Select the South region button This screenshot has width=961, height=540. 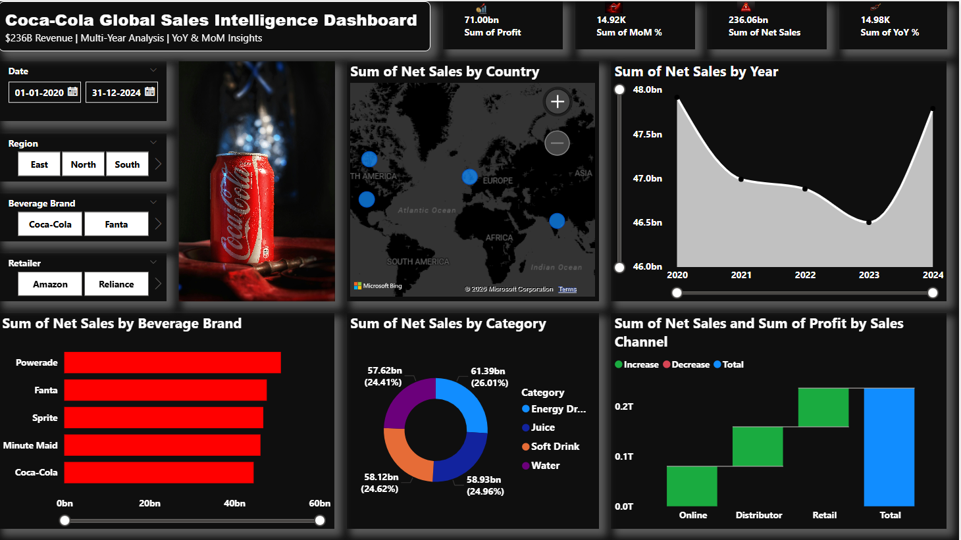(127, 164)
